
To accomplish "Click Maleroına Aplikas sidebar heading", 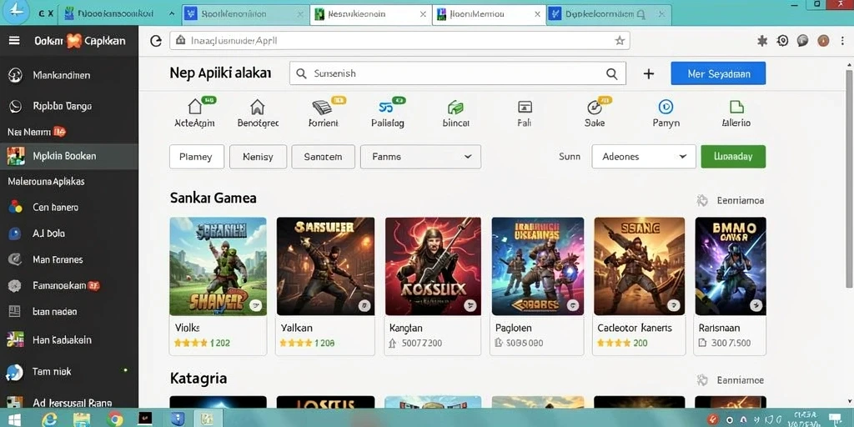I will [47, 182].
